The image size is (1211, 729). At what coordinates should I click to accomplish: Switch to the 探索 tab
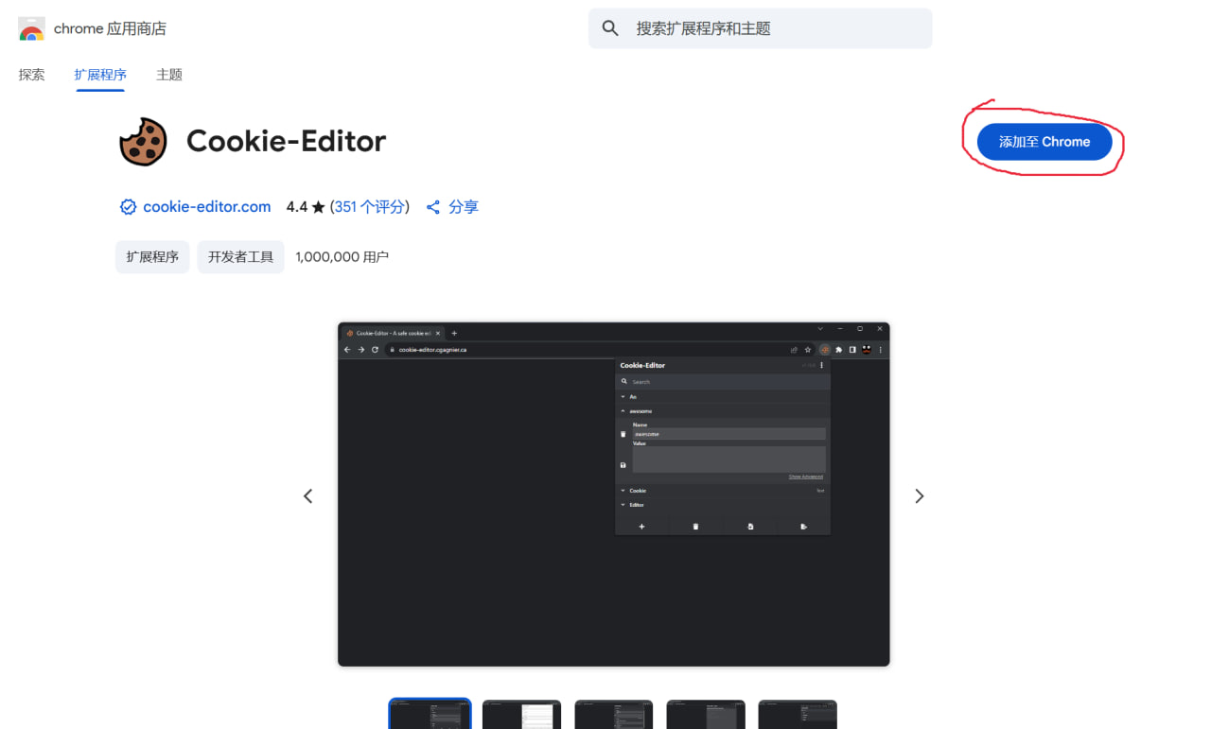31,75
